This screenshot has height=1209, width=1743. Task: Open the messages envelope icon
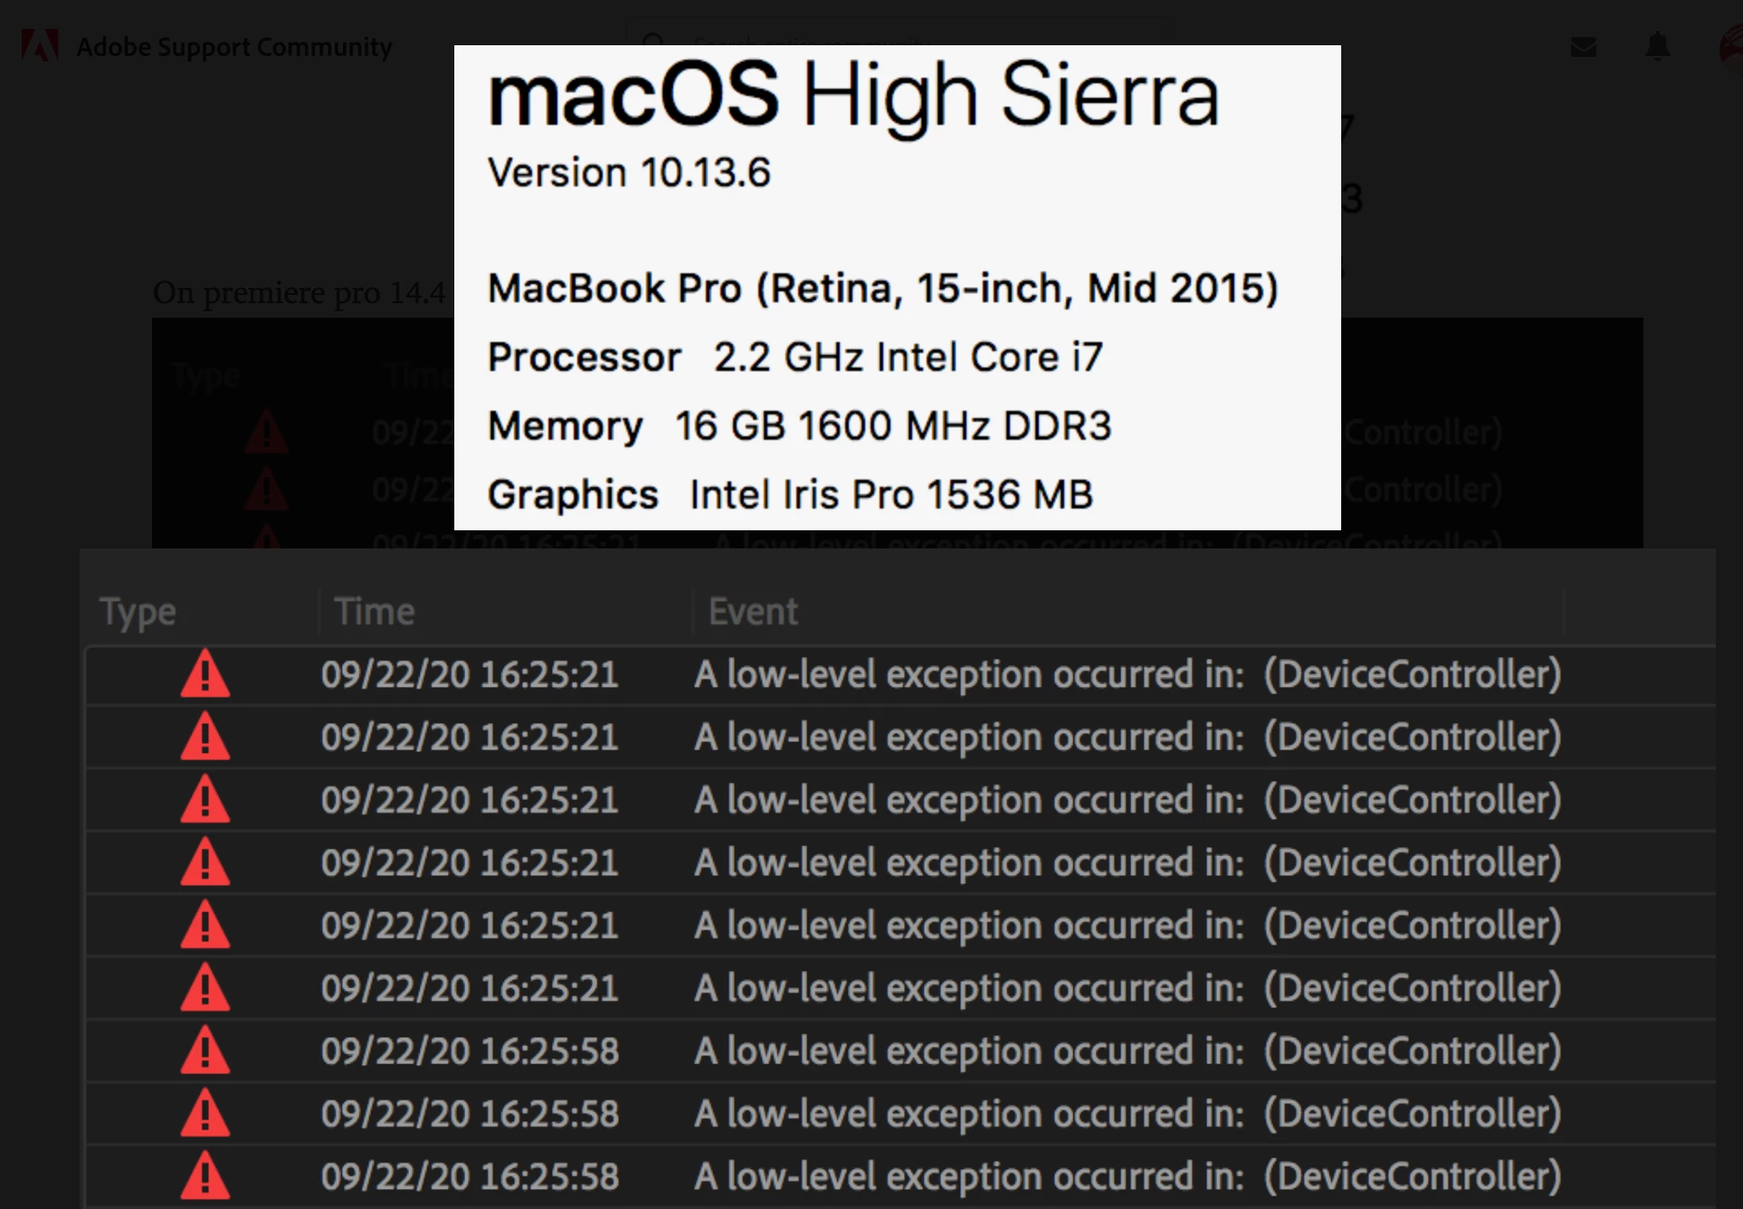(x=1583, y=46)
